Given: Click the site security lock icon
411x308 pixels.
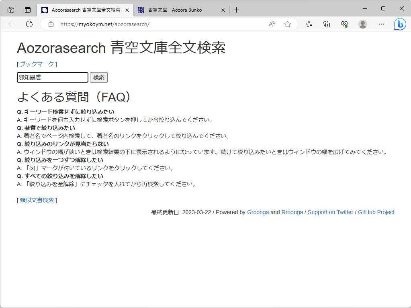Looking at the screenshot, I should coord(51,24).
